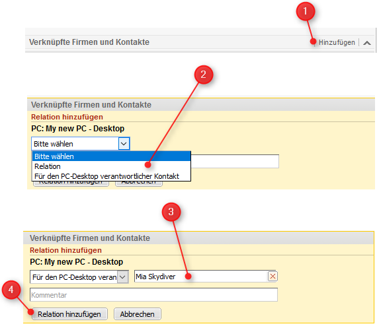Viewport: 377px width, 330px height.
Task: Click the partially hidden field behind the dropdown list
Action: coord(235,161)
